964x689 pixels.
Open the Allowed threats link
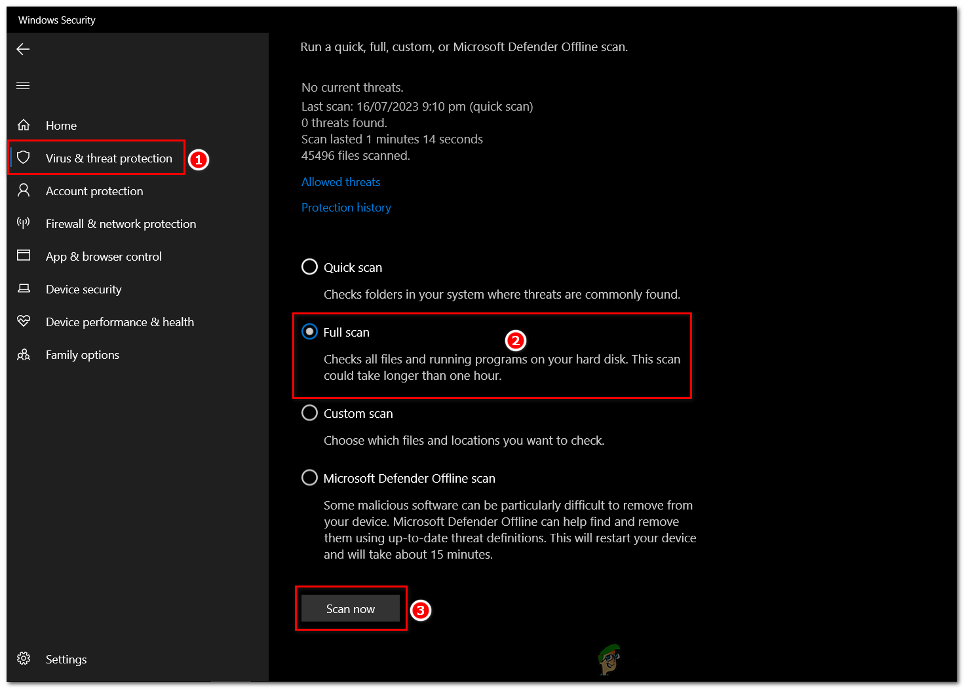click(341, 181)
